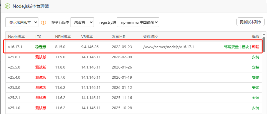Click the Node.js版本管理器 window title

31,6
